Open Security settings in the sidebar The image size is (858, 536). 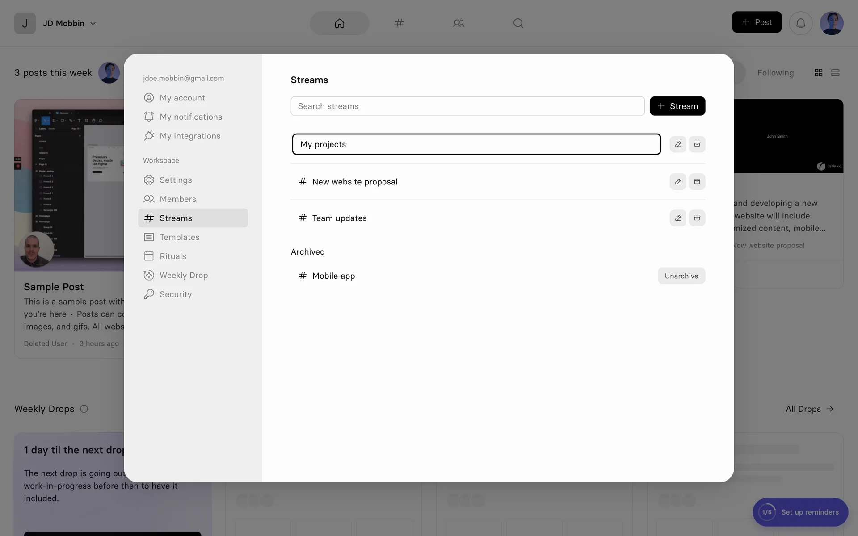[175, 294]
